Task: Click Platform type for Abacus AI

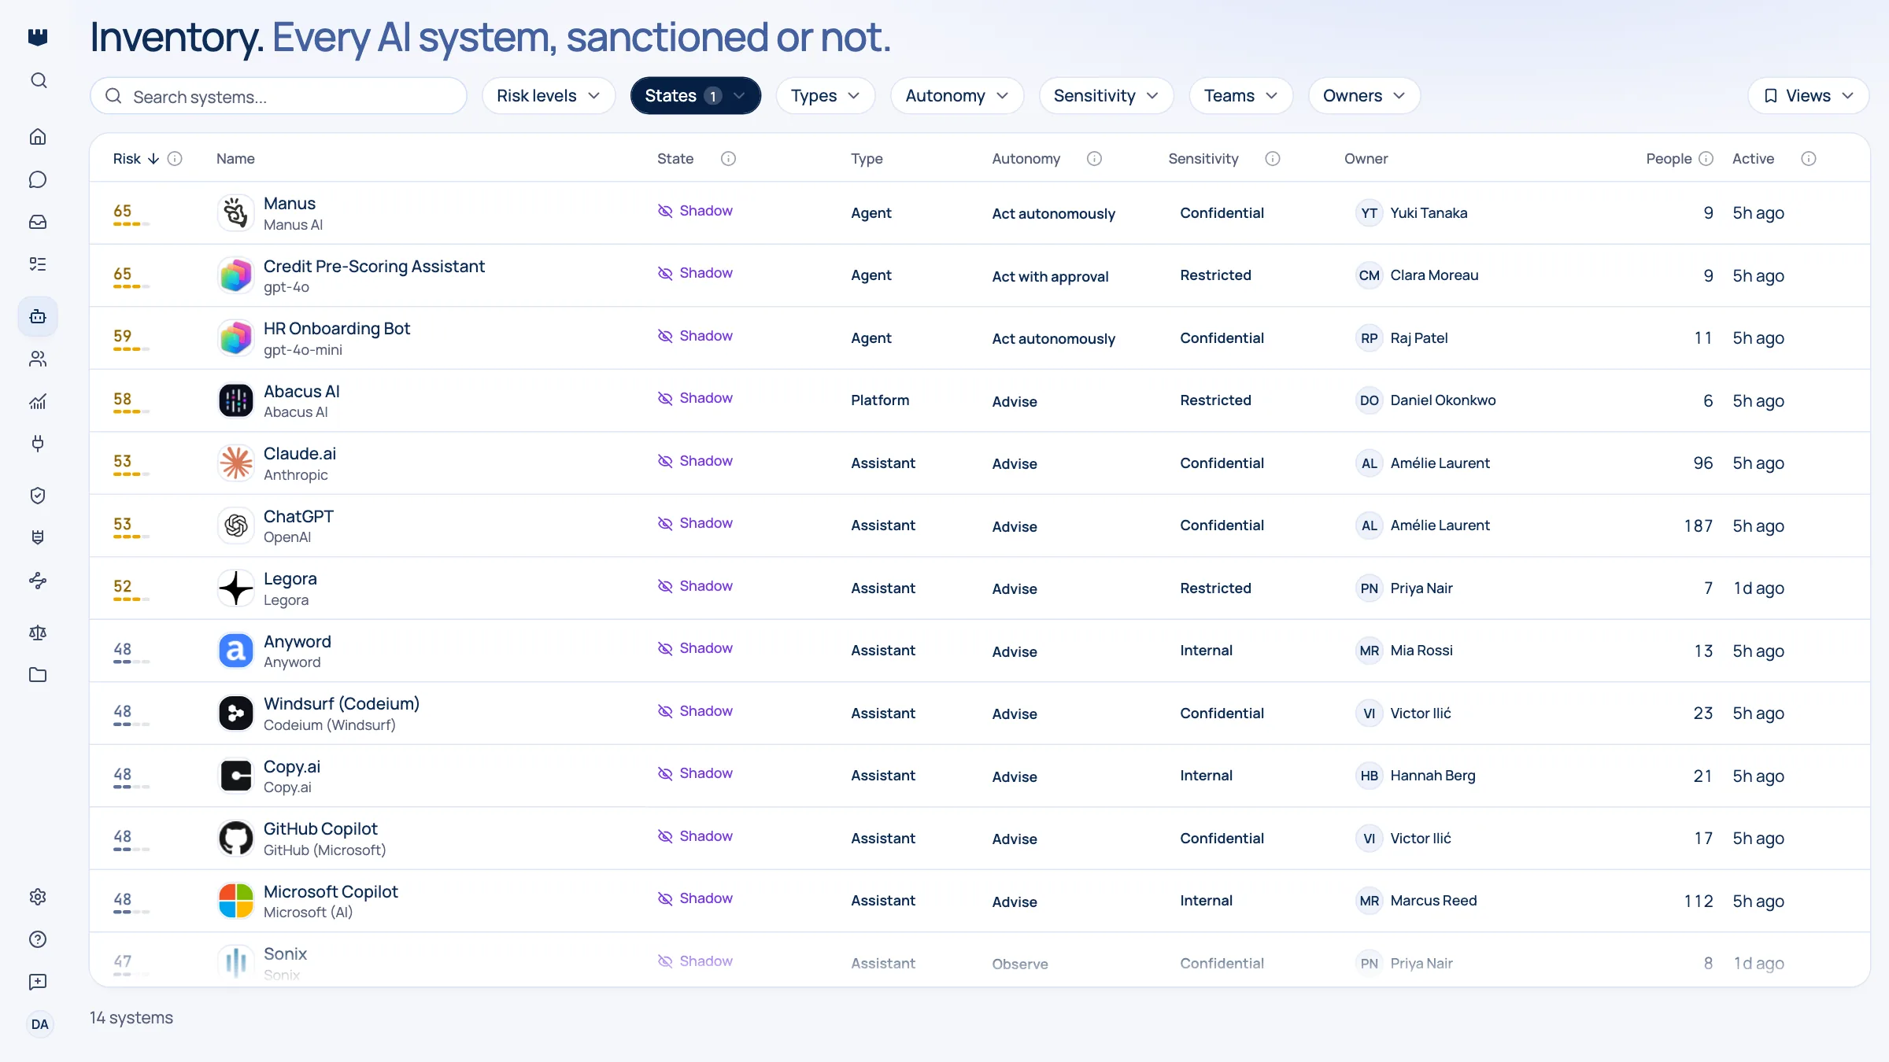Action: point(880,400)
